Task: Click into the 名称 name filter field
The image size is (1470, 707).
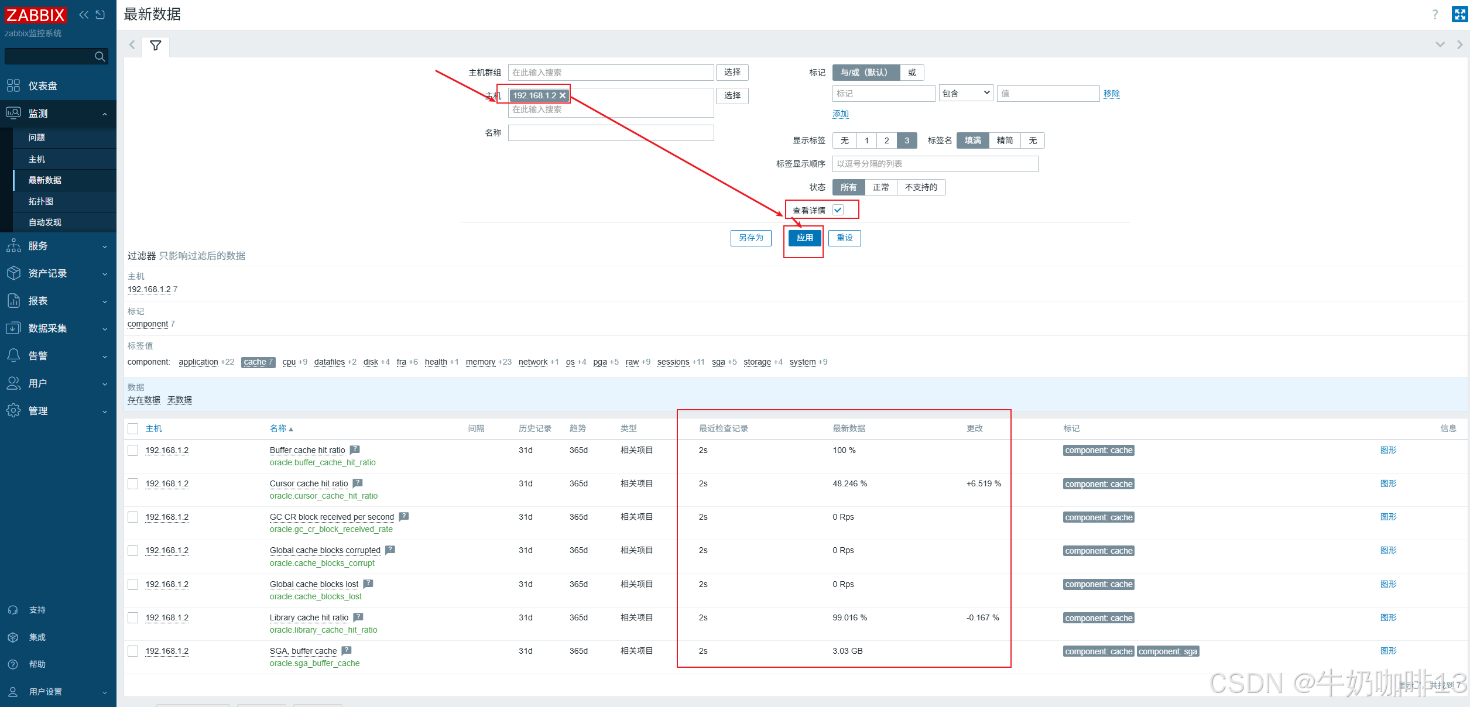Action: [611, 133]
